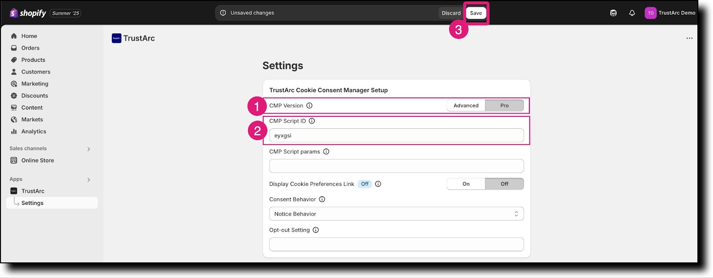Click the TrustArc app icon in sidebar
This screenshot has height=278, width=713.
pyautogui.click(x=14, y=191)
